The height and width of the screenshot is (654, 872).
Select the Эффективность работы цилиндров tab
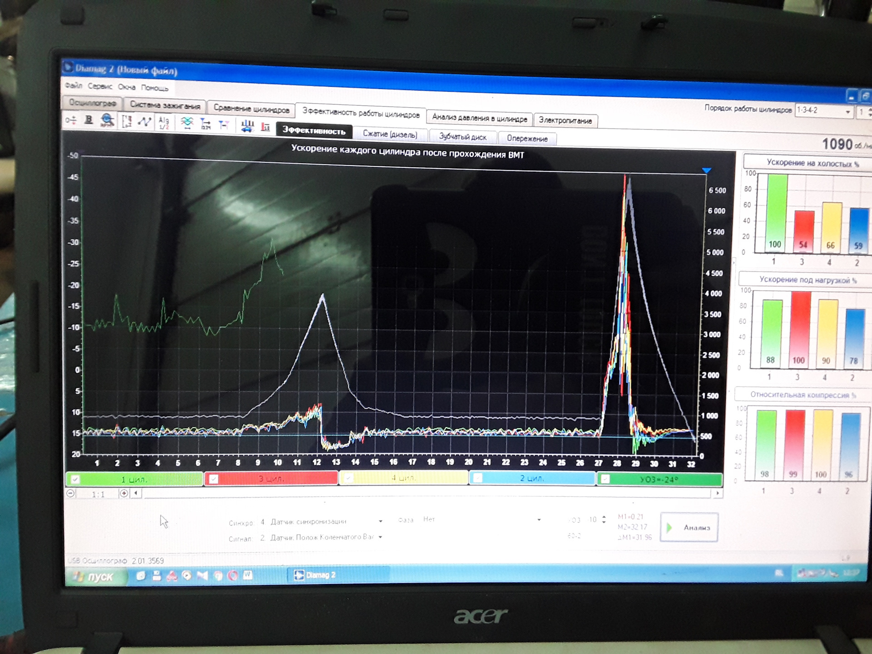[x=361, y=113]
